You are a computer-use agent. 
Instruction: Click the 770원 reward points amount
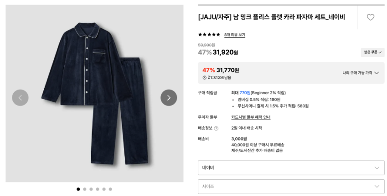245,93
